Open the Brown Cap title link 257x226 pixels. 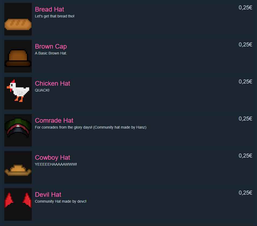click(51, 46)
